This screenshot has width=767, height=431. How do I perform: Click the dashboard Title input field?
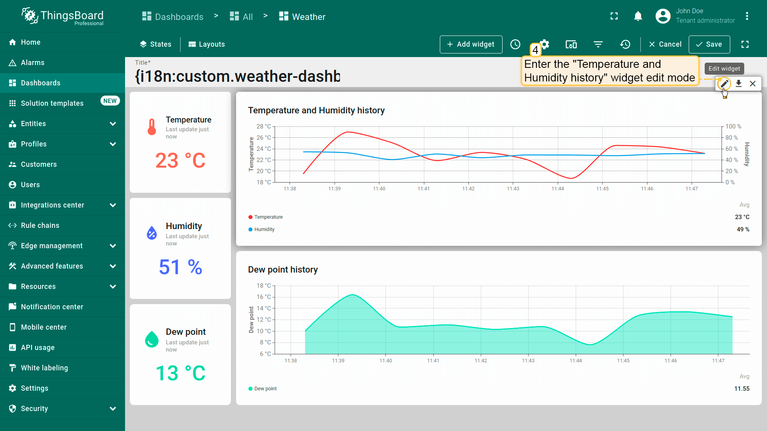tap(238, 77)
